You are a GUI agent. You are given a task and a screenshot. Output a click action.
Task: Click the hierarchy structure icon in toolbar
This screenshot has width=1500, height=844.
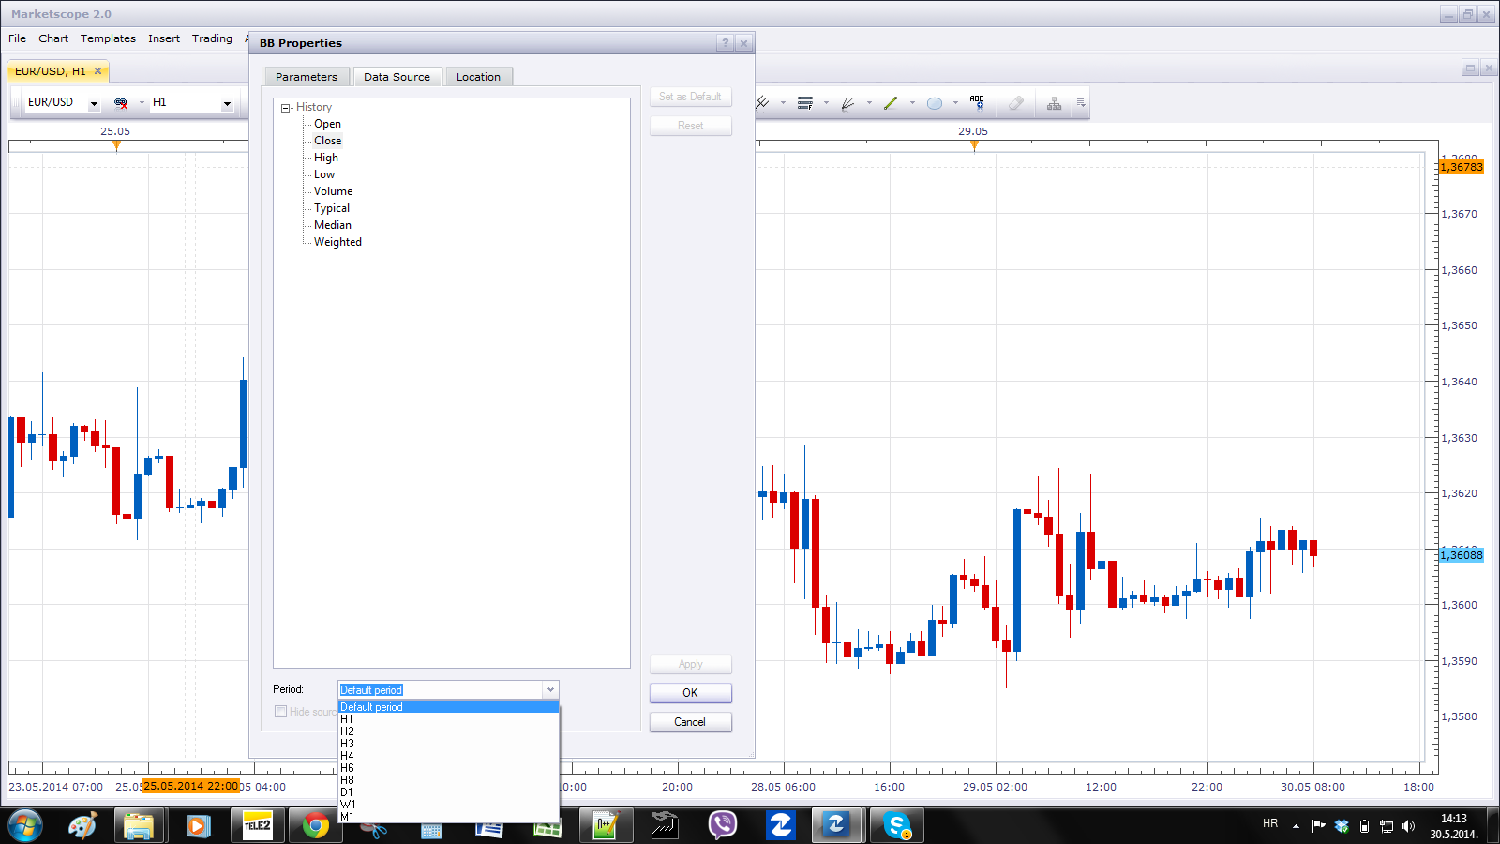pyautogui.click(x=1055, y=103)
